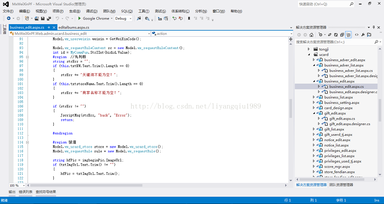384x204 pixels.
Task: Click the Solution Explorer search magnifier icon
Action: point(376,42)
